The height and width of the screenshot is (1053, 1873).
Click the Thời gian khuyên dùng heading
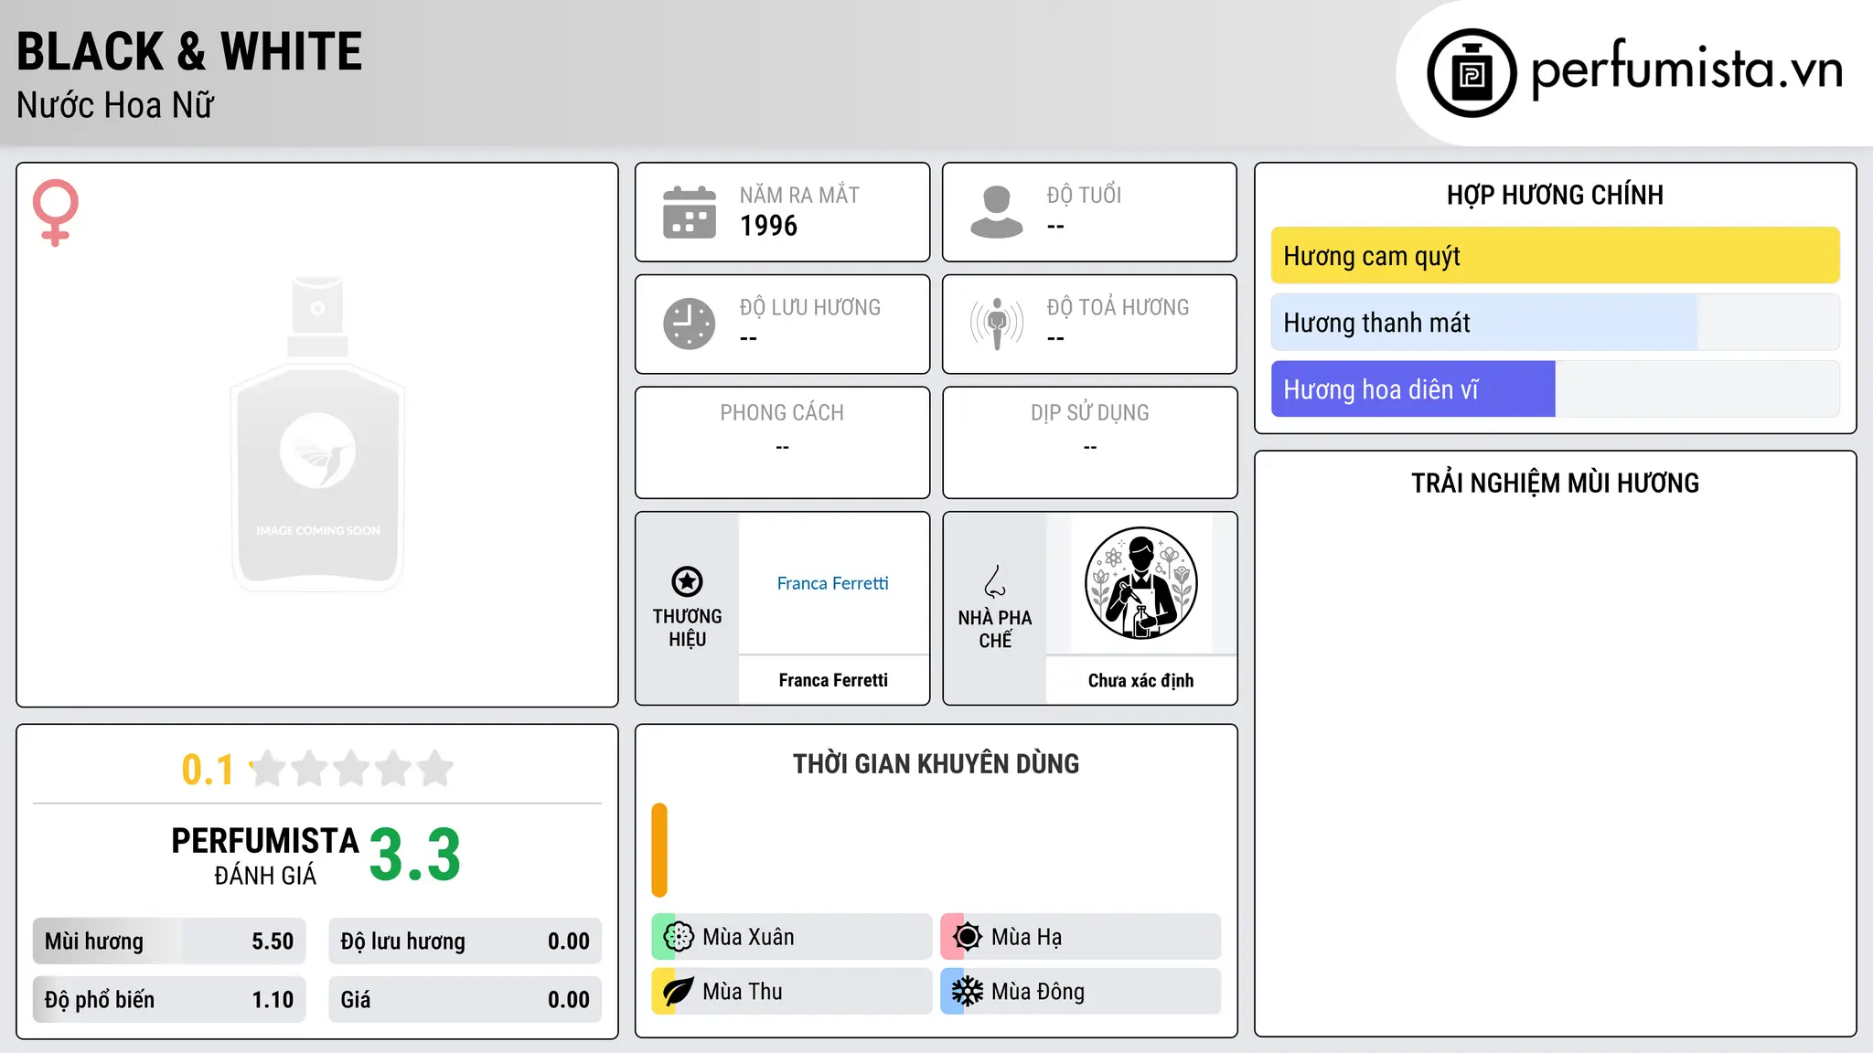coord(936,763)
